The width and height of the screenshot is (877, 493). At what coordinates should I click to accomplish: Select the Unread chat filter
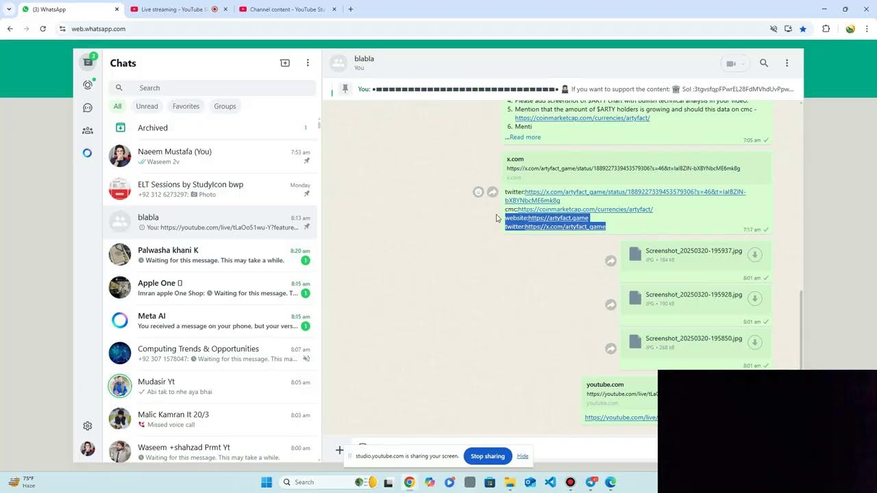(147, 106)
